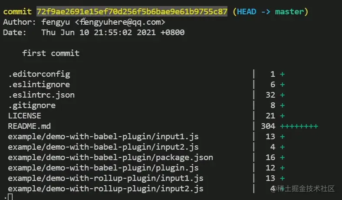Click the babel-plugin plugin.js path
The image size is (342, 200).
(x=103, y=168)
